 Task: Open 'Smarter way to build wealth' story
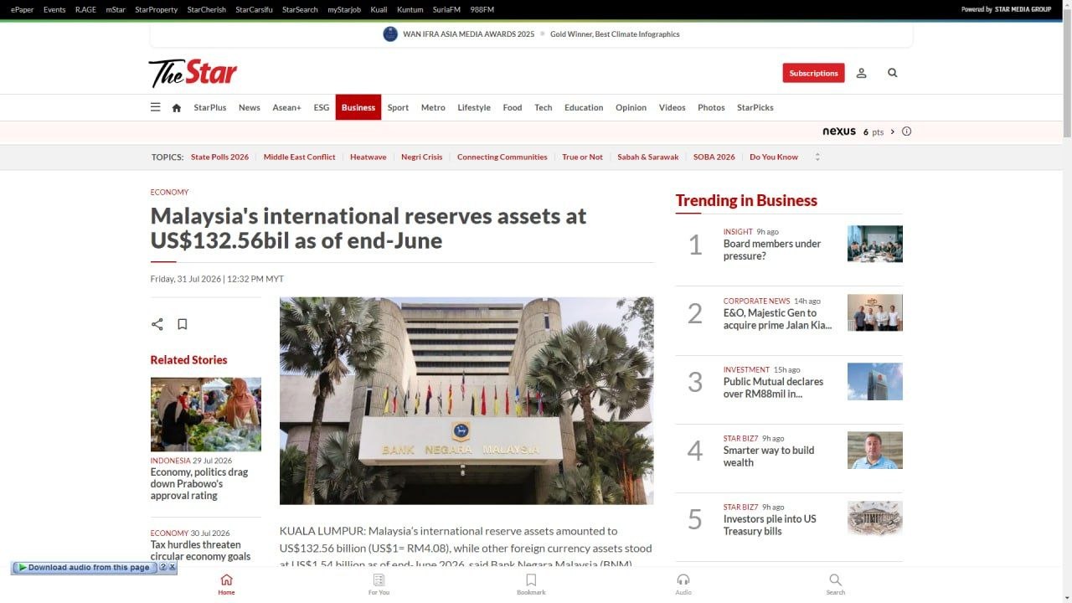coord(769,456)
